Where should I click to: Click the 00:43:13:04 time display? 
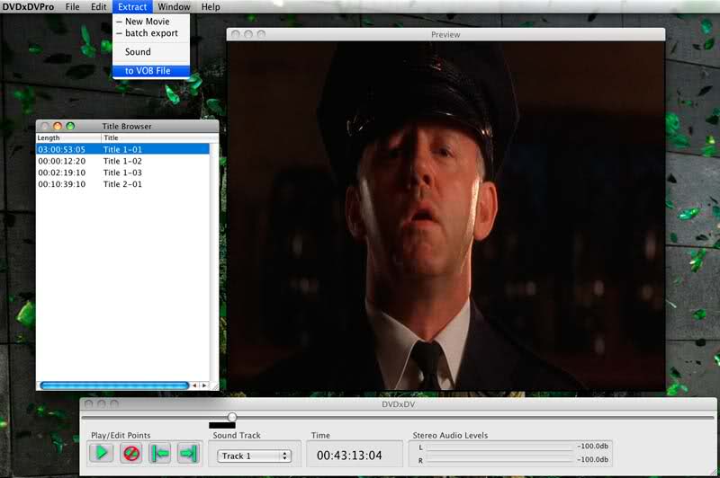tap(349, 456)
